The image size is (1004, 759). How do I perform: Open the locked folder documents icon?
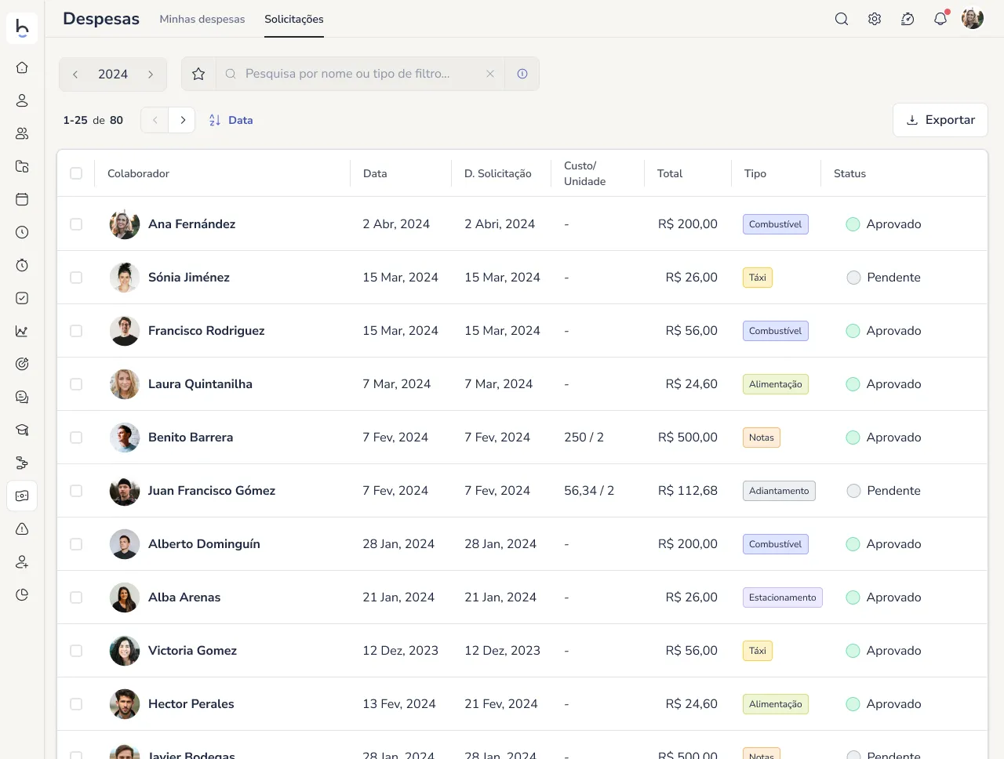22,166
